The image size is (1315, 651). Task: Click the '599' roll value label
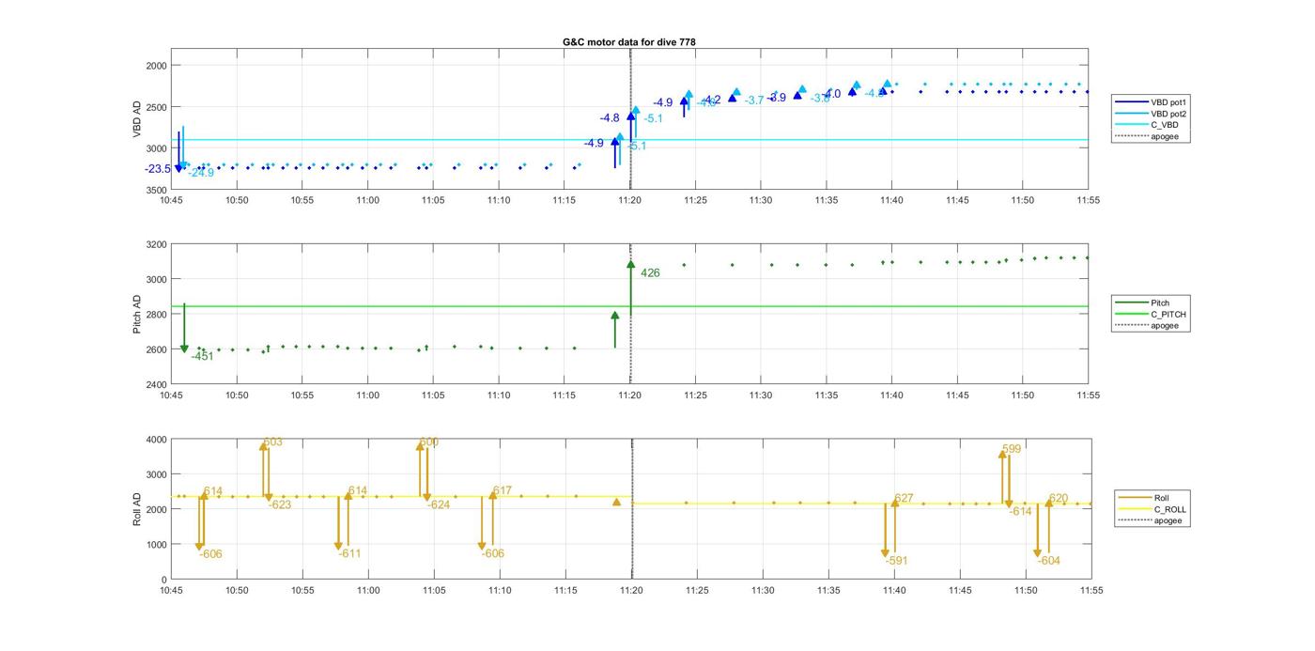[x=1012, y=449]
